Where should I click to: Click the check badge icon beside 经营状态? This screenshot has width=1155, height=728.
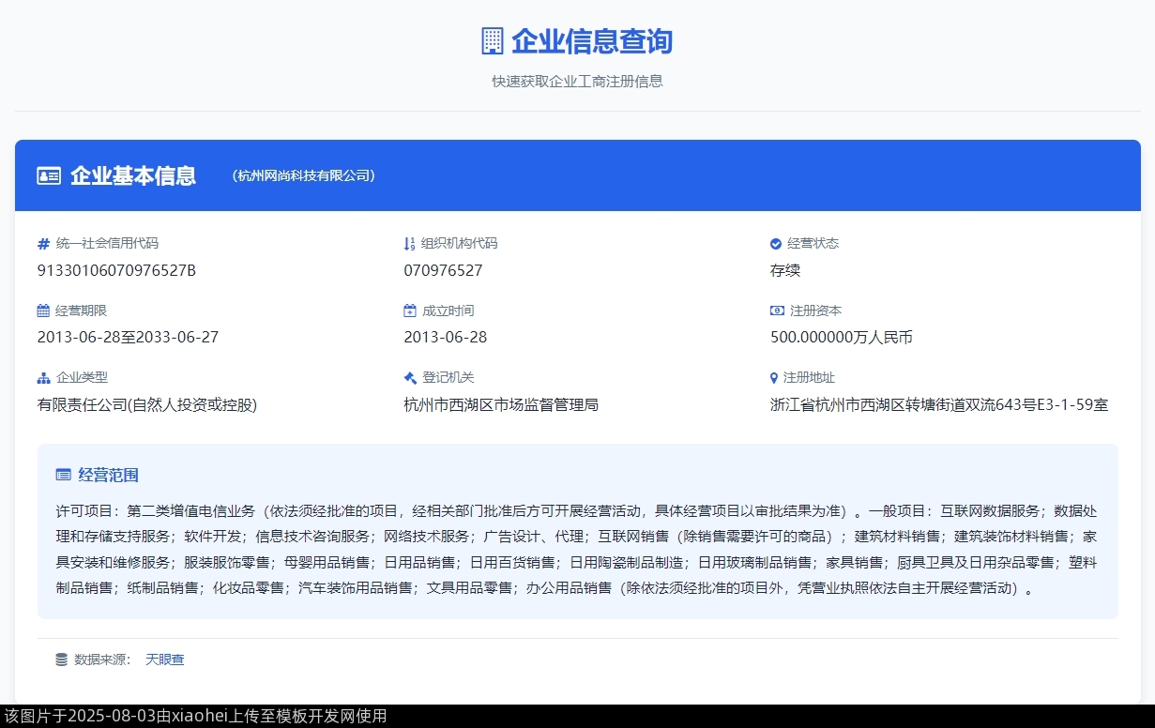[776, 244]
